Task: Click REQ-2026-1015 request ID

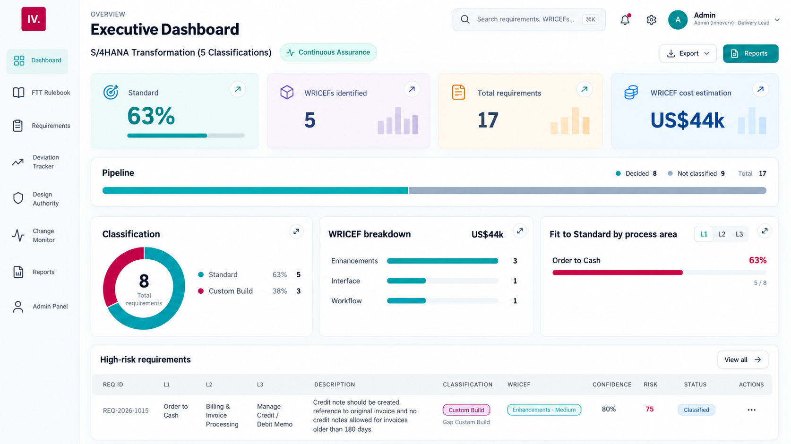Action: [x=126, y=410]
